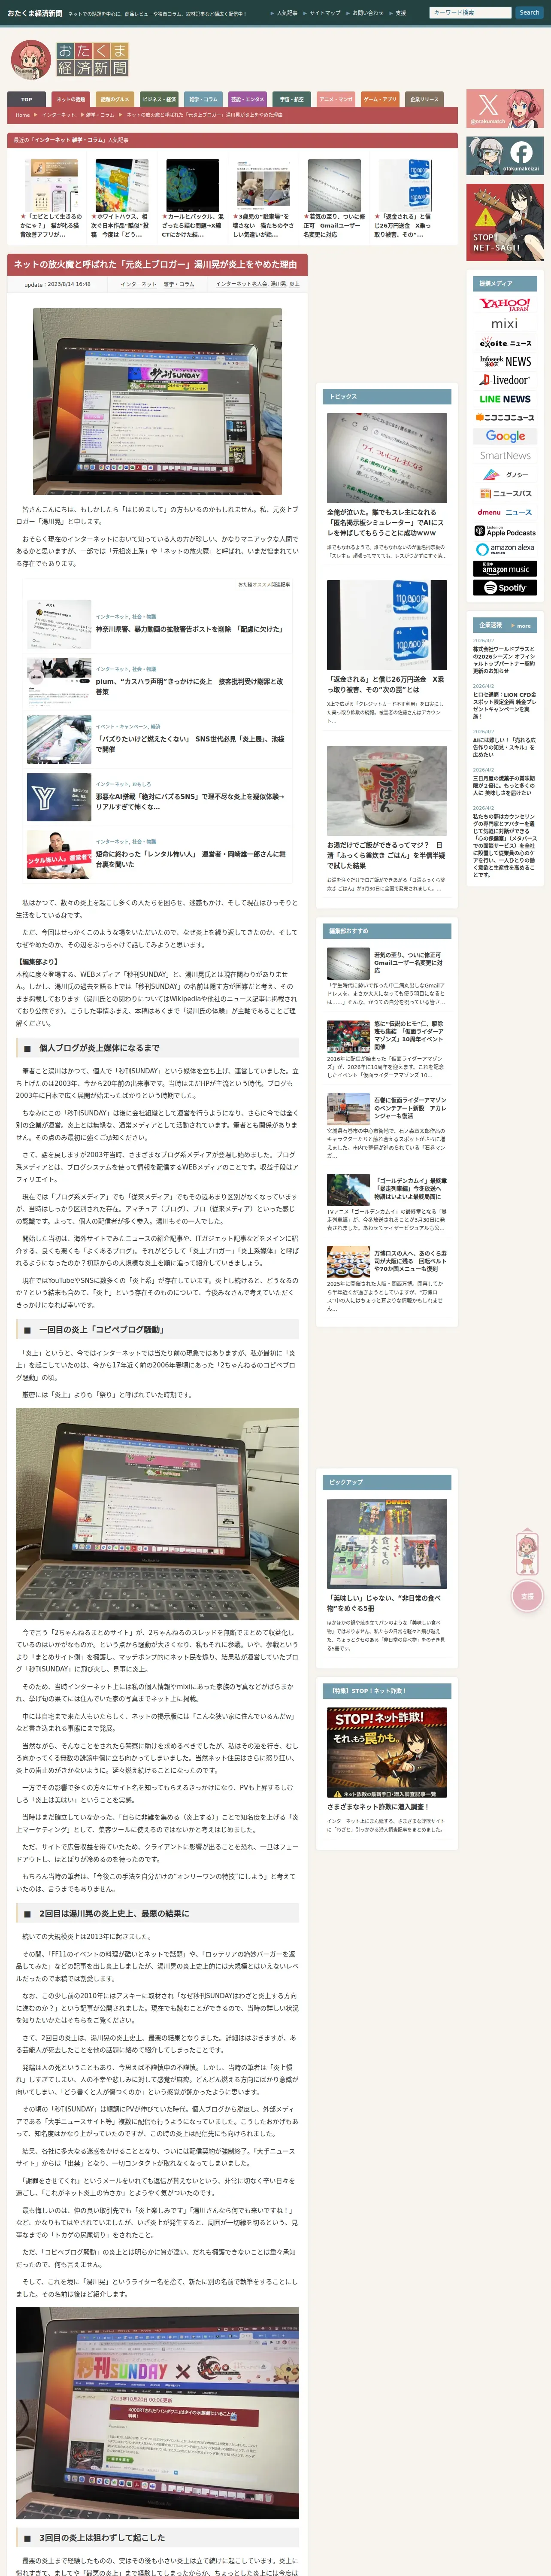This screenshot has height=2576, width=551.
Task: Open the main article's top MacBook photo
Action: [x=157, y=401]
